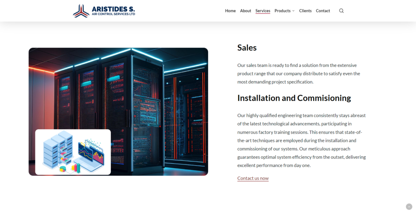
Task: Go to the Home menu item
Action: (x=230, y=11)
